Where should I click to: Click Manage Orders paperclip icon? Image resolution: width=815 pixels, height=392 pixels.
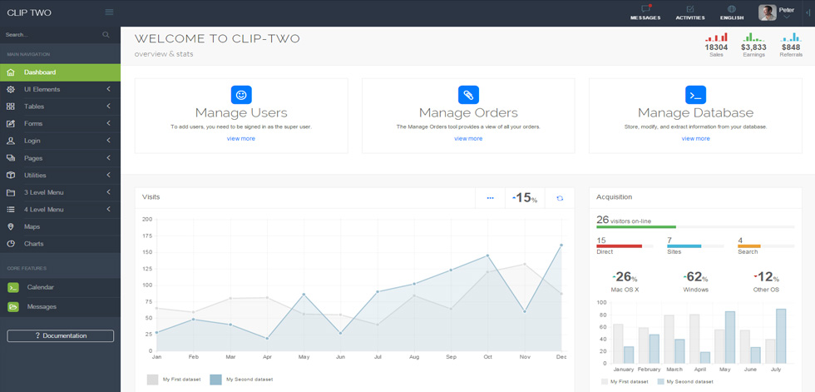tap(468, 95)
